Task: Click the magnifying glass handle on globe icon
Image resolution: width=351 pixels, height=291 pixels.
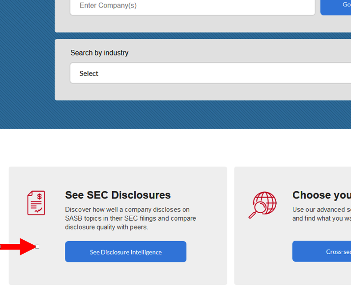Action: click(x=252, y=215)
